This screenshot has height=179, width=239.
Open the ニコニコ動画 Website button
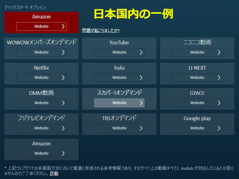pos(197,52)
